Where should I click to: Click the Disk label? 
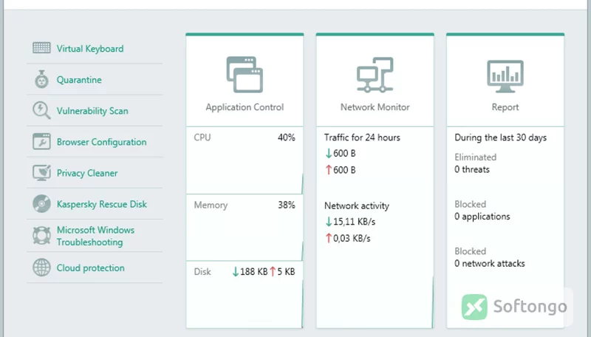click(x=202, y=272)
